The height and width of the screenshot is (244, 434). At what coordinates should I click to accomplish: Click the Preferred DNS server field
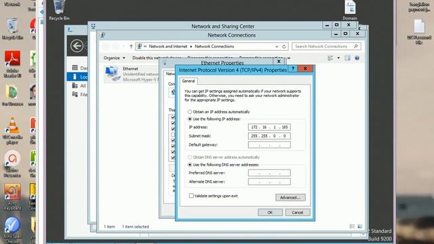click(269, 173)
